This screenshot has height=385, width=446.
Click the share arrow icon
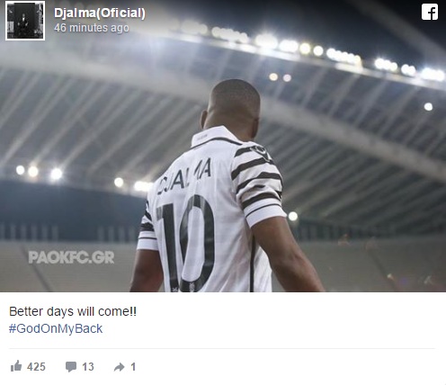tap(120, 367)
